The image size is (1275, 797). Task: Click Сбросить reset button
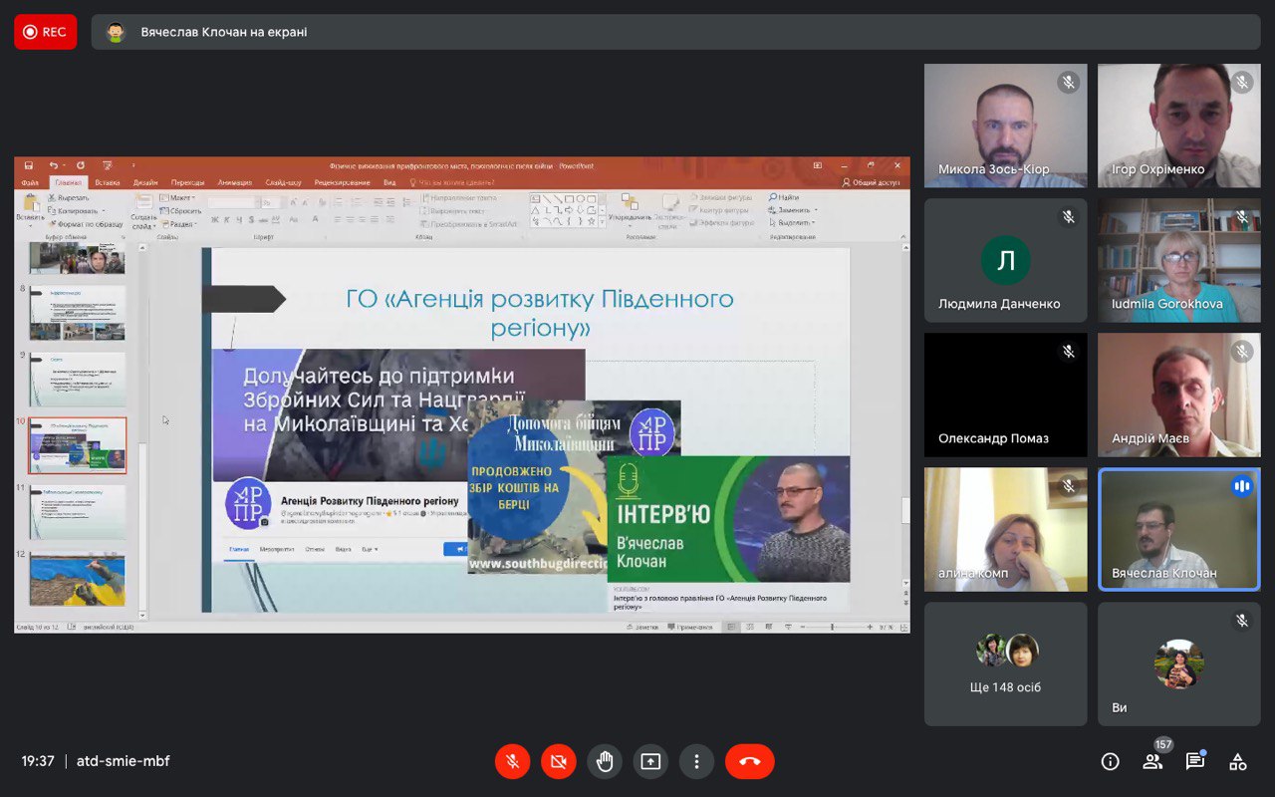[x=180, y=211]
